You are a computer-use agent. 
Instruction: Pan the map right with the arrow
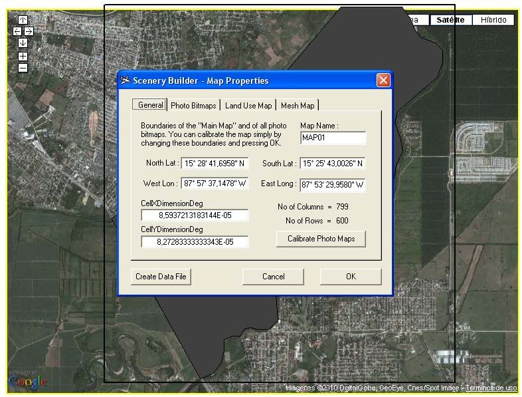(29, 31)
